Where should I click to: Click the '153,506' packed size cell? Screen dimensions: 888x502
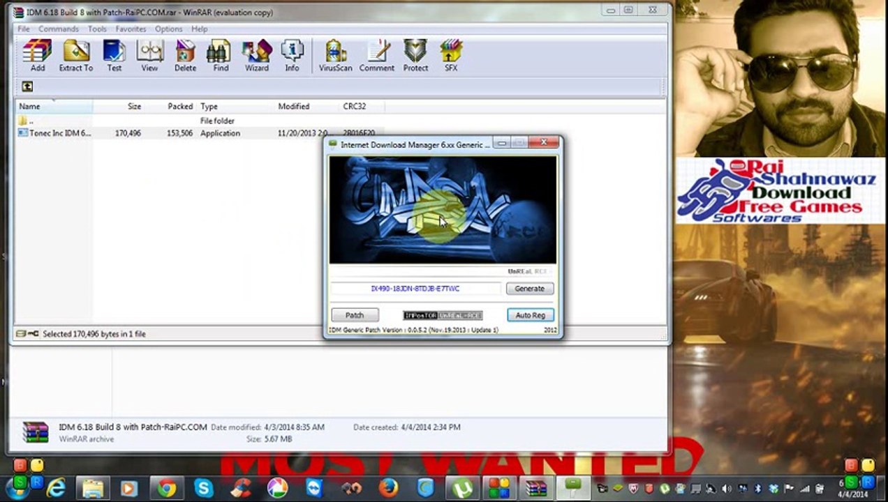pos(179,133)
